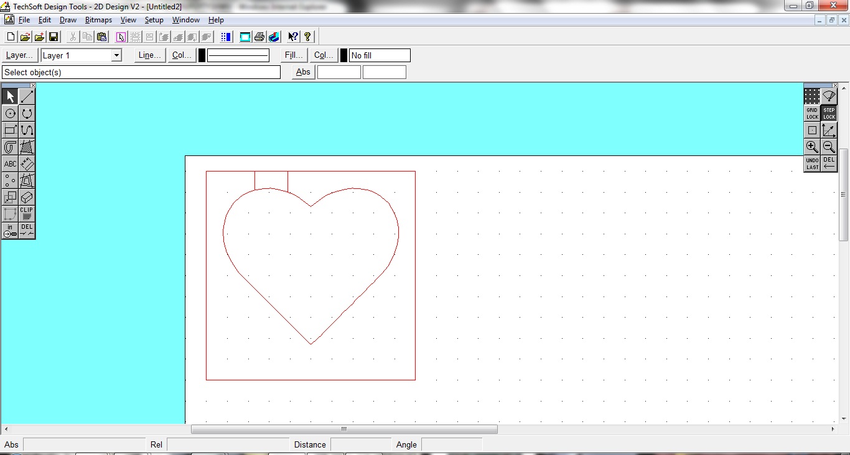
Task: Click the square centre-point icon
Action: coord(812,130)
